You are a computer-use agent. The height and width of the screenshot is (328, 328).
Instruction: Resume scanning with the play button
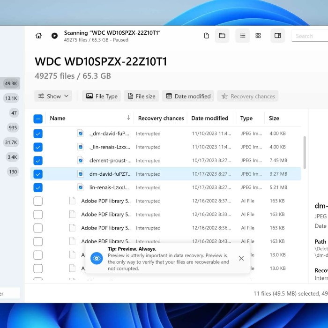pyautogui.click(x=54, y=36)
